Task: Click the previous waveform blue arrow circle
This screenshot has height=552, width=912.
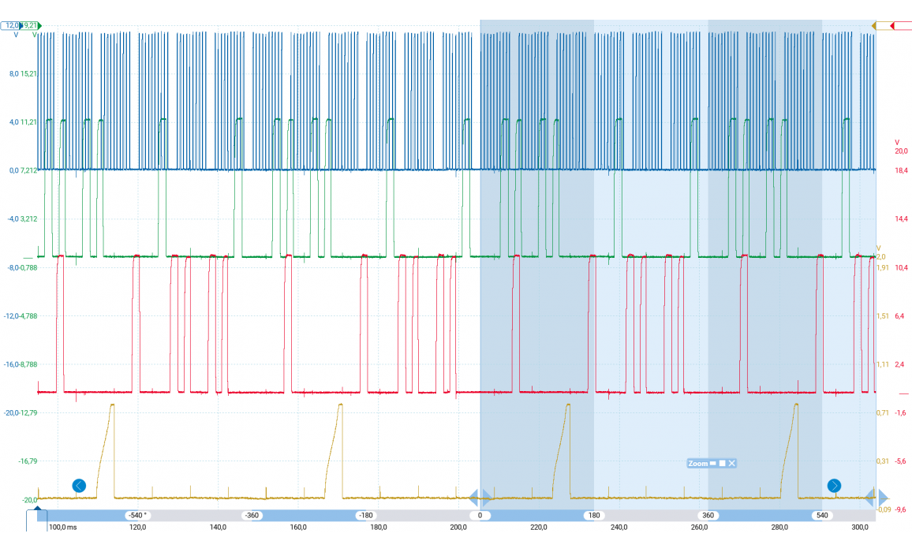Action: 79,486
